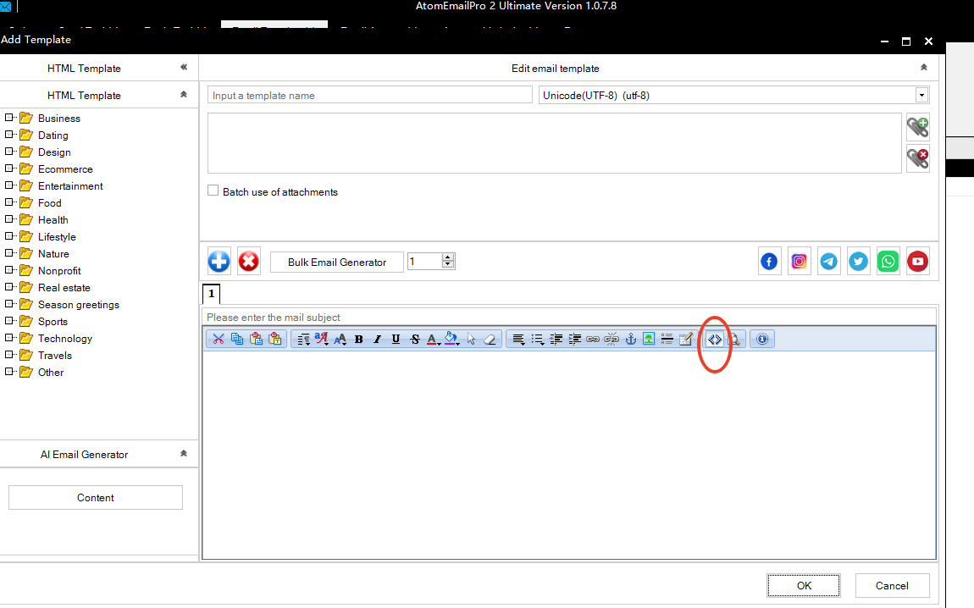The height and width of the screenshot is (608, 974).
Task: Click the blue info about icon
Action: tap(762, 339)
